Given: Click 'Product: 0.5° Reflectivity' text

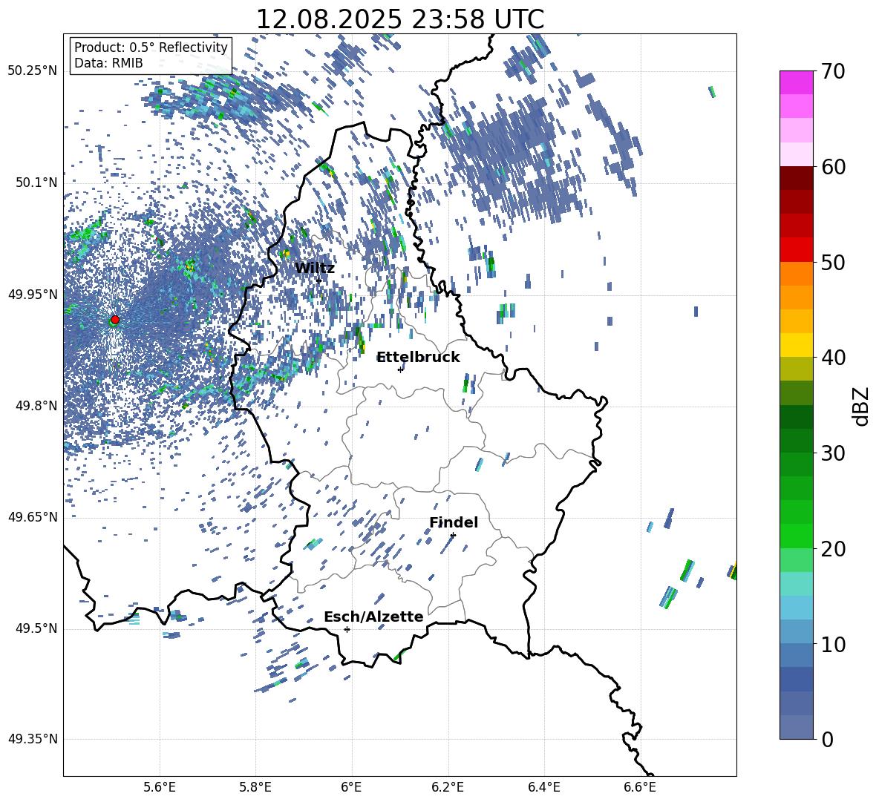Looking at the screenshot, I should pyautogui.click(x=151, y=47).
